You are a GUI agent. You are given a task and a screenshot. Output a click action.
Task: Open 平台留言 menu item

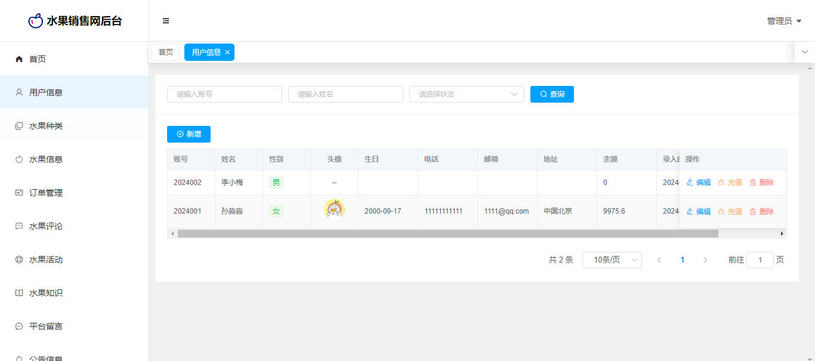pos(45,326)
